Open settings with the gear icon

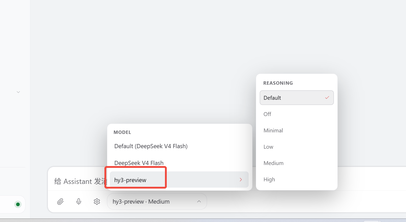[x=97, y=201]
